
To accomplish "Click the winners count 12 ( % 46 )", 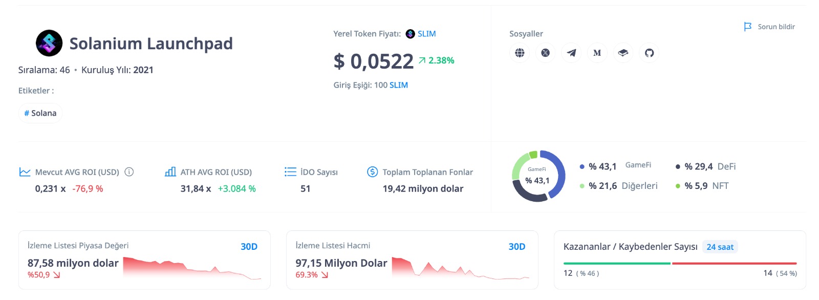I will (x=581, y=273).
